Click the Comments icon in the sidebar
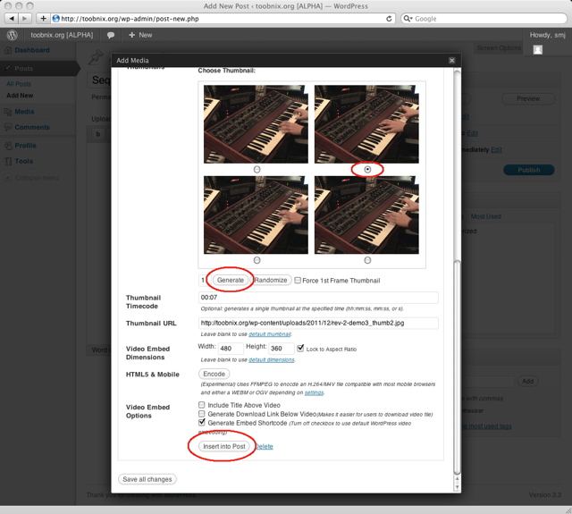 coord(8,127)
